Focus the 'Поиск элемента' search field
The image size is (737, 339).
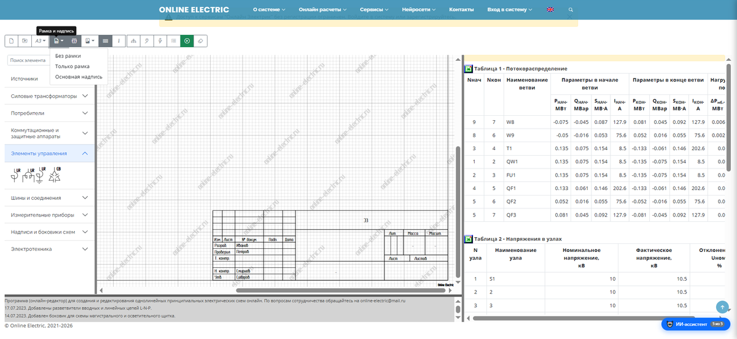28,60
